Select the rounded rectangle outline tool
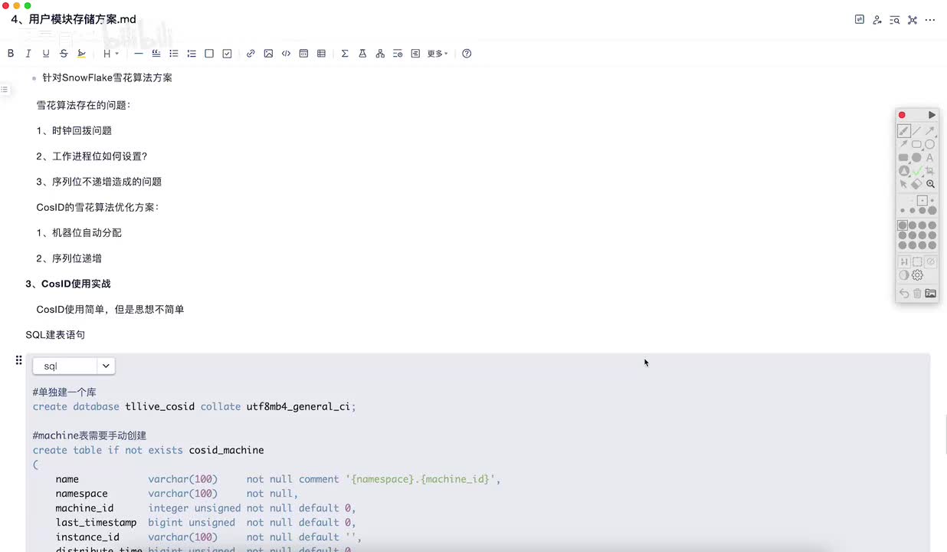 coord(917,144)
